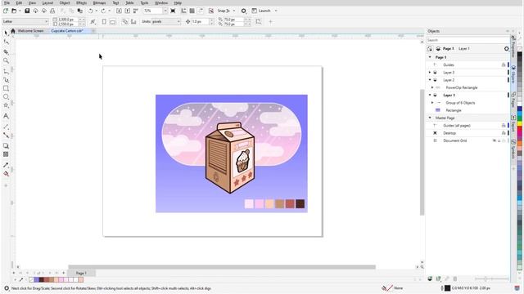Screen dimensions: 524x294
Task: Expand the Group of 6 Objects
Action: pos(432,103)
